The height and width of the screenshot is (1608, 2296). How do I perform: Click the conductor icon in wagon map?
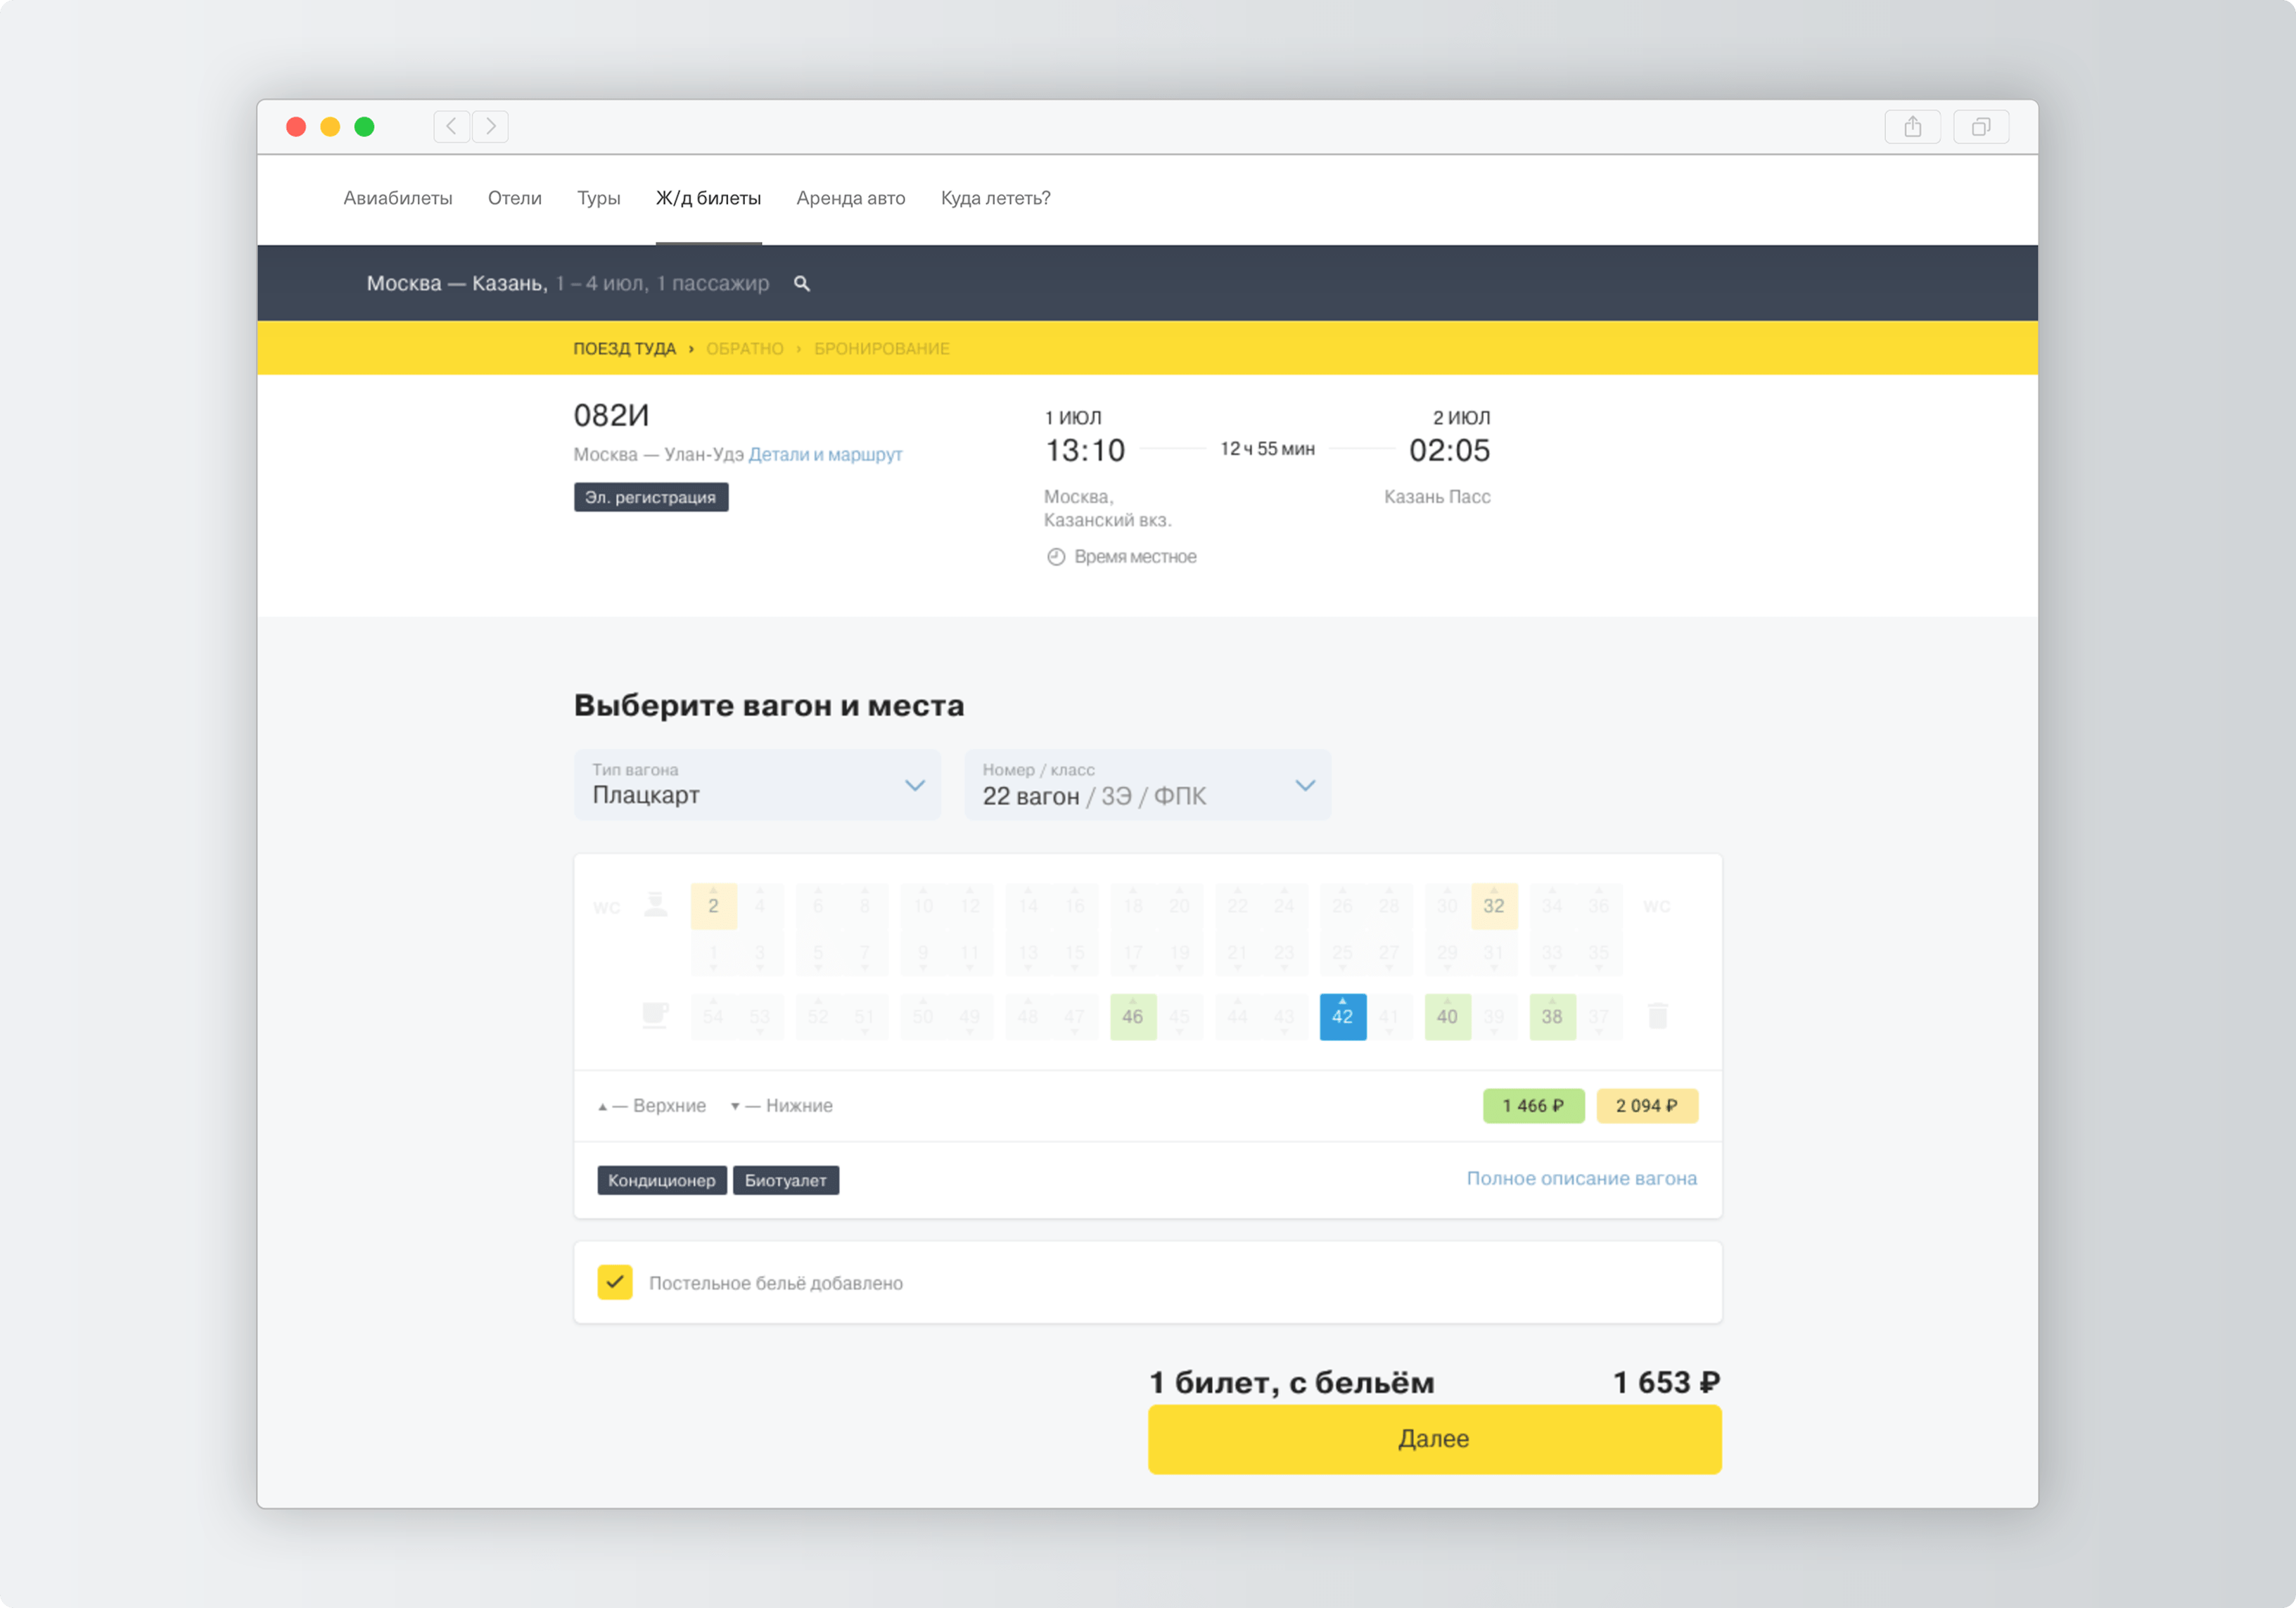tap(655, 904)
